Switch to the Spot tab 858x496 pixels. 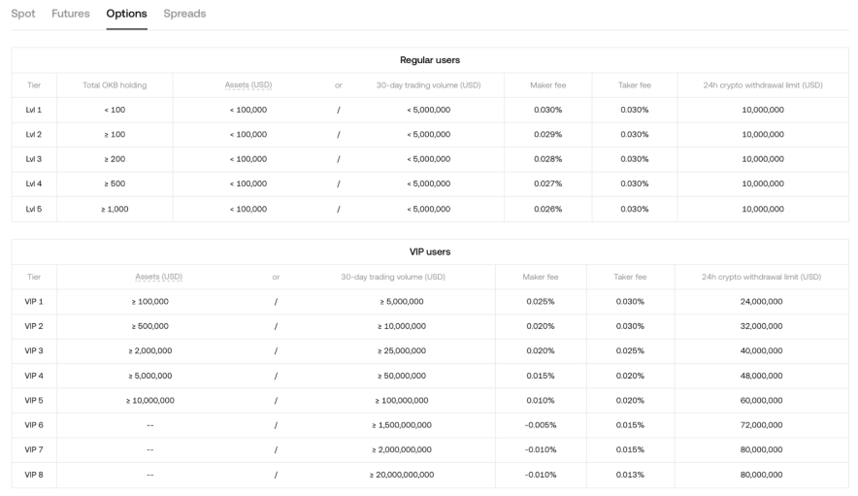[x=22, y=14]
